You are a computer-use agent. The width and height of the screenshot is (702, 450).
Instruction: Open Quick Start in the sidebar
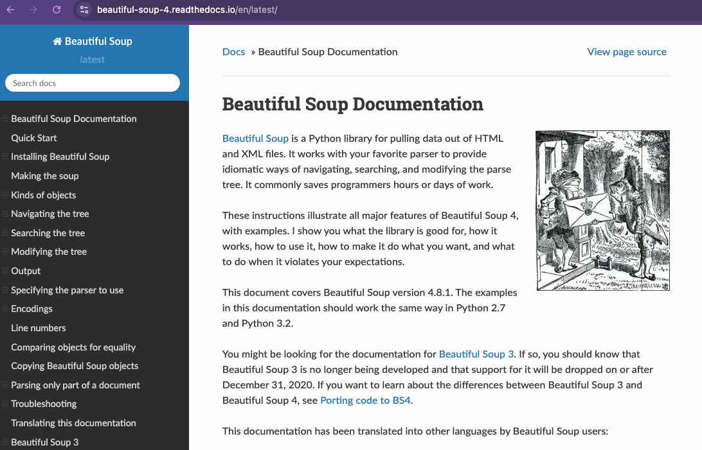click(34, 138)
